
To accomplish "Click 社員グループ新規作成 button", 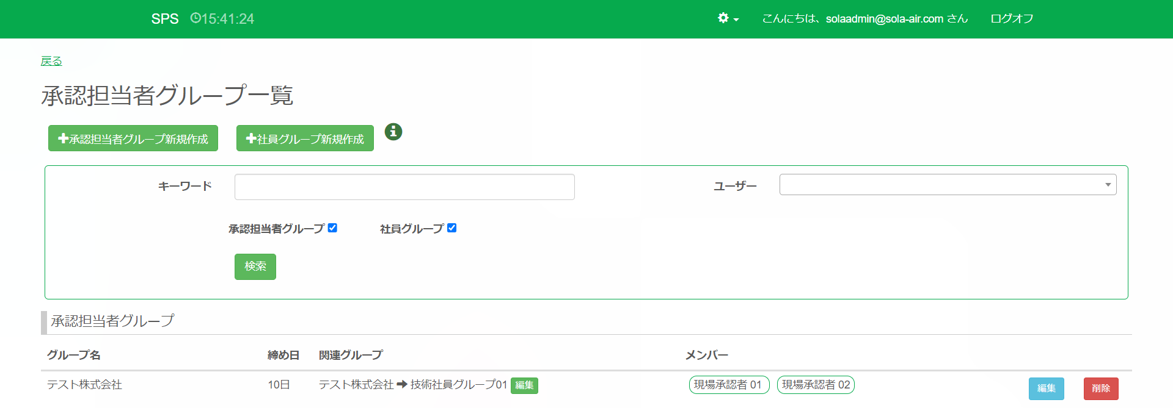I will pyautogui.click(x=305, y=138).
